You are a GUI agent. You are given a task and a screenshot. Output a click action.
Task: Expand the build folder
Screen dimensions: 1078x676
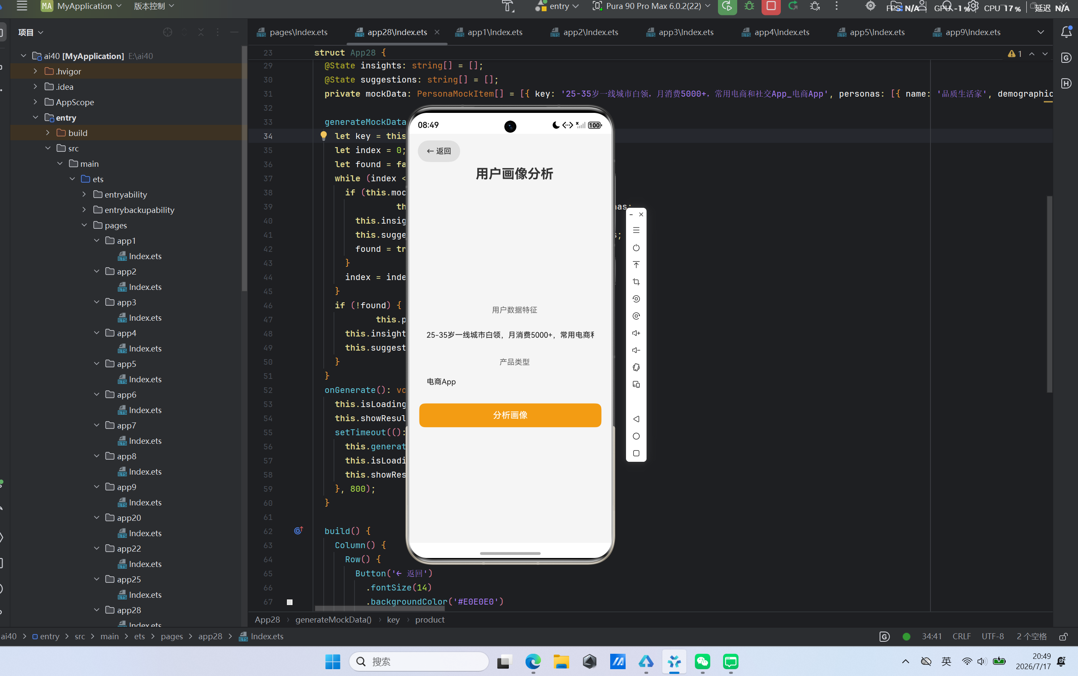[x=48, y=133]
